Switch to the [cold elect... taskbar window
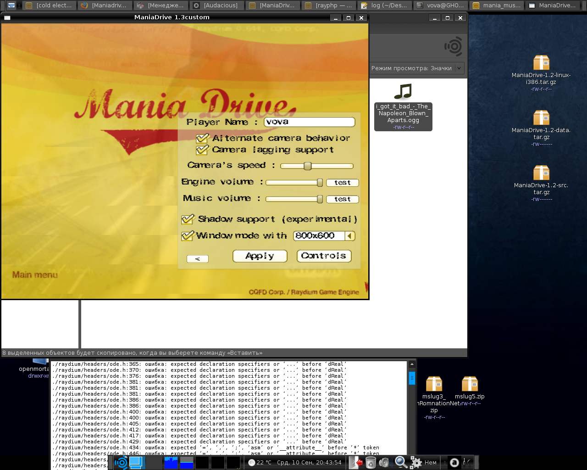Screen dimensions: 587x470 click(49, 6)
